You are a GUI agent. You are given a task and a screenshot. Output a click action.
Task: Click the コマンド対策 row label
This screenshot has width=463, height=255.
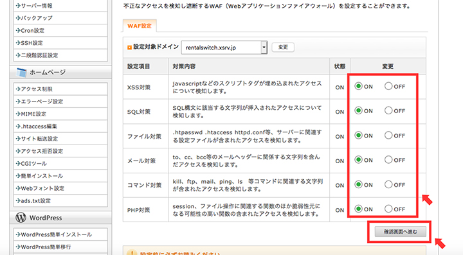[x=145, y=186]
